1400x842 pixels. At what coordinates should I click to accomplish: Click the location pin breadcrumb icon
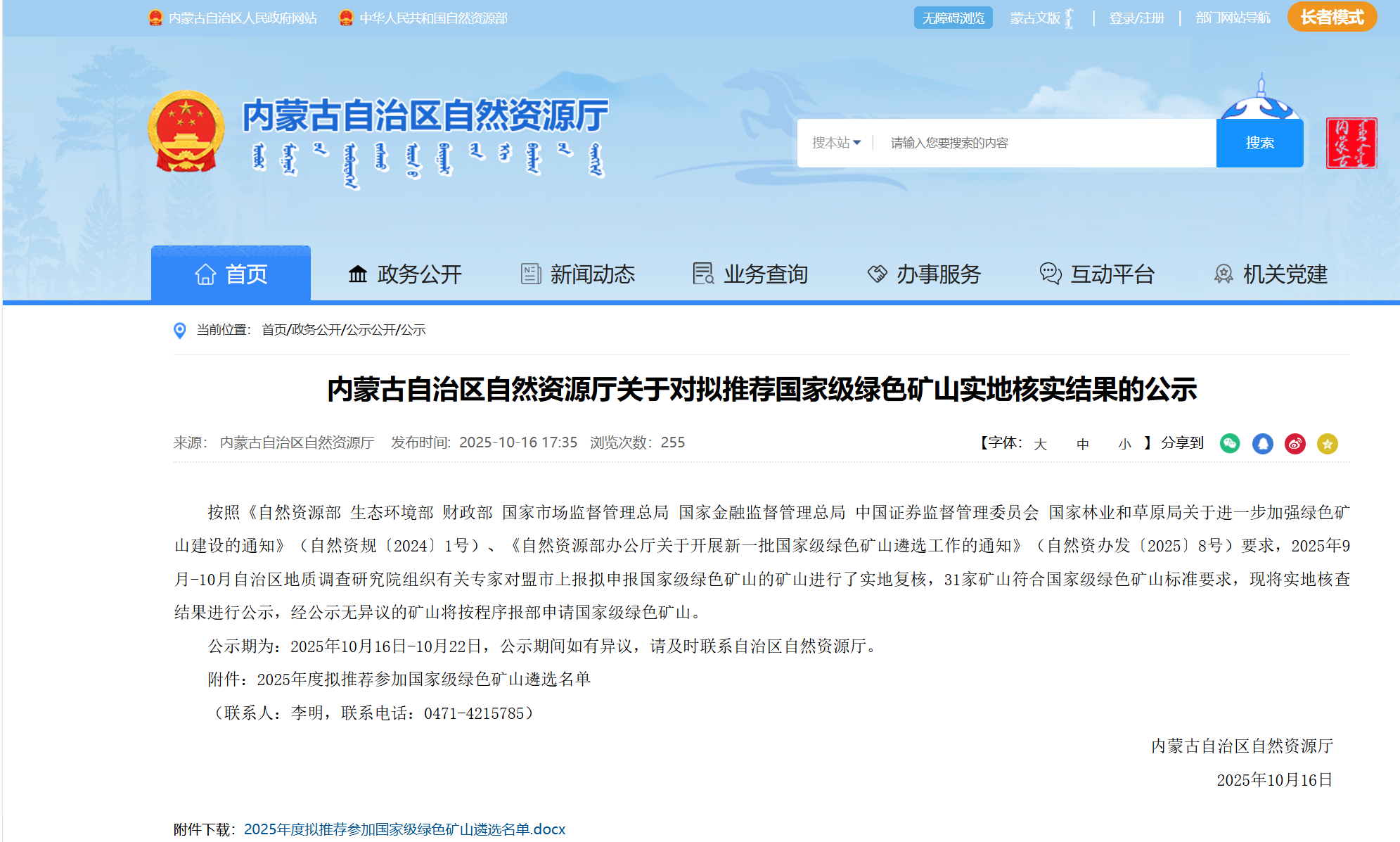(x=180, y=330)
